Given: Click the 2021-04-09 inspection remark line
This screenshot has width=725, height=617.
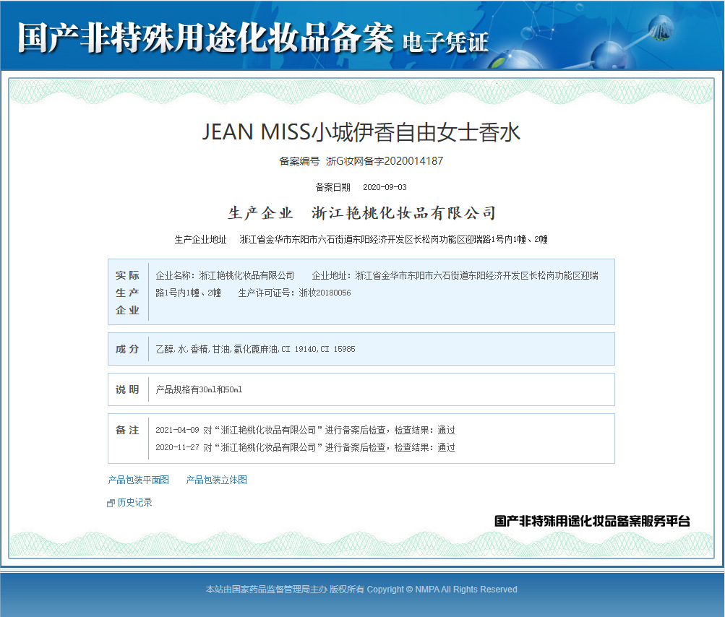Looking at the screenshot, I should [x=305, y=430].
